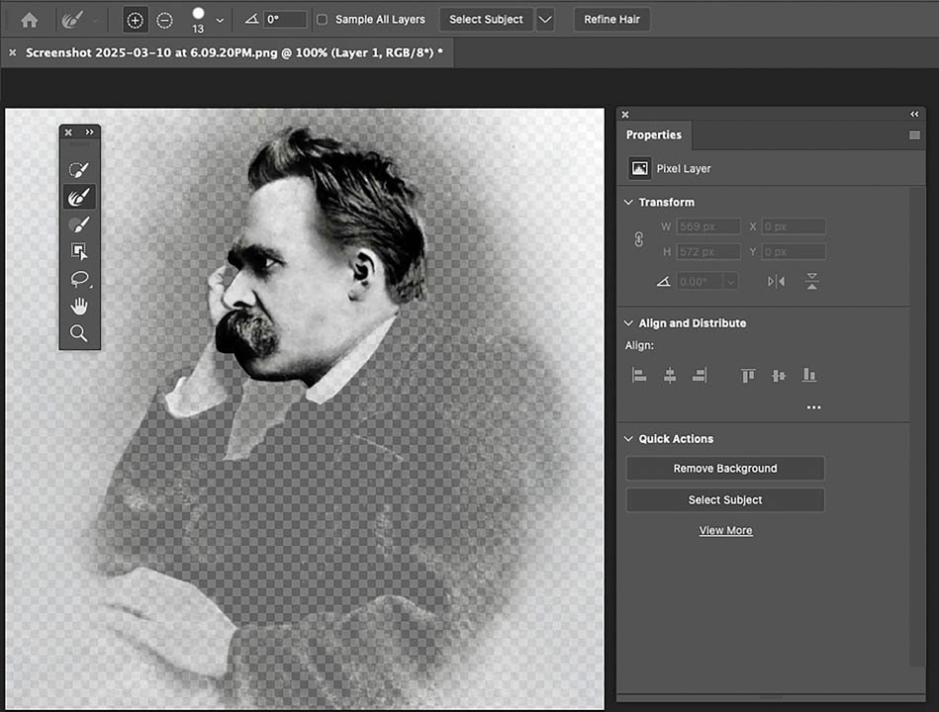
Task: Select the Quick Selection tool in the tool panel
Action: 79,169
